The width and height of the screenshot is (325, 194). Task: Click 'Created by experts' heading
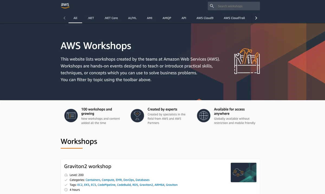(x=162, y=109)
